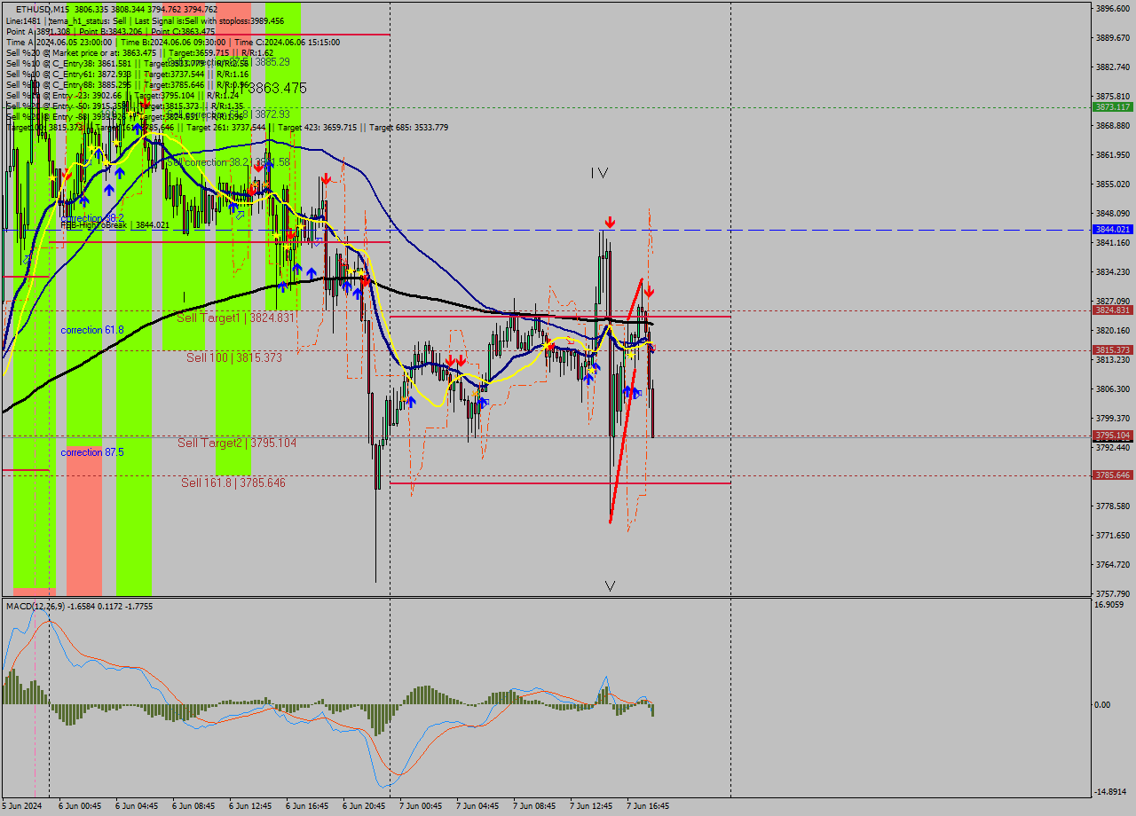Screen dimensions: 1136x816
Task: Click the ETHUSD,M15 chart title
Action: 43,9
